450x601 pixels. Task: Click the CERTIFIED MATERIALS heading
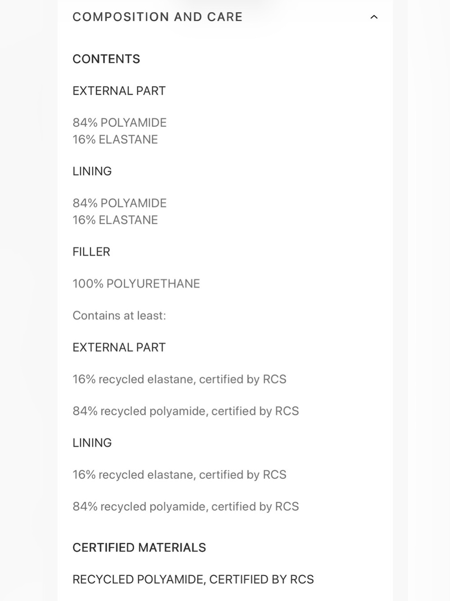139,548
